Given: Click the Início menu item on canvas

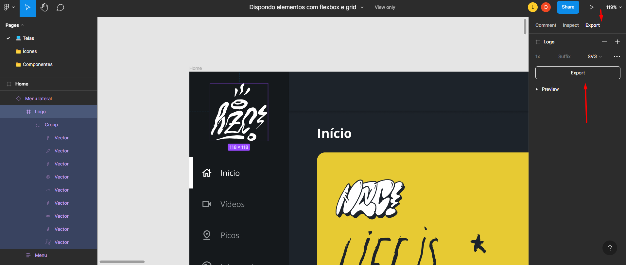Looking at the screenshot, I should coord(230,173).
